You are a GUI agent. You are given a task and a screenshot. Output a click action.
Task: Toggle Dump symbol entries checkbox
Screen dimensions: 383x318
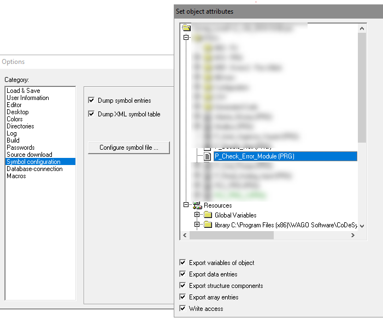click(x=92, y=101)
